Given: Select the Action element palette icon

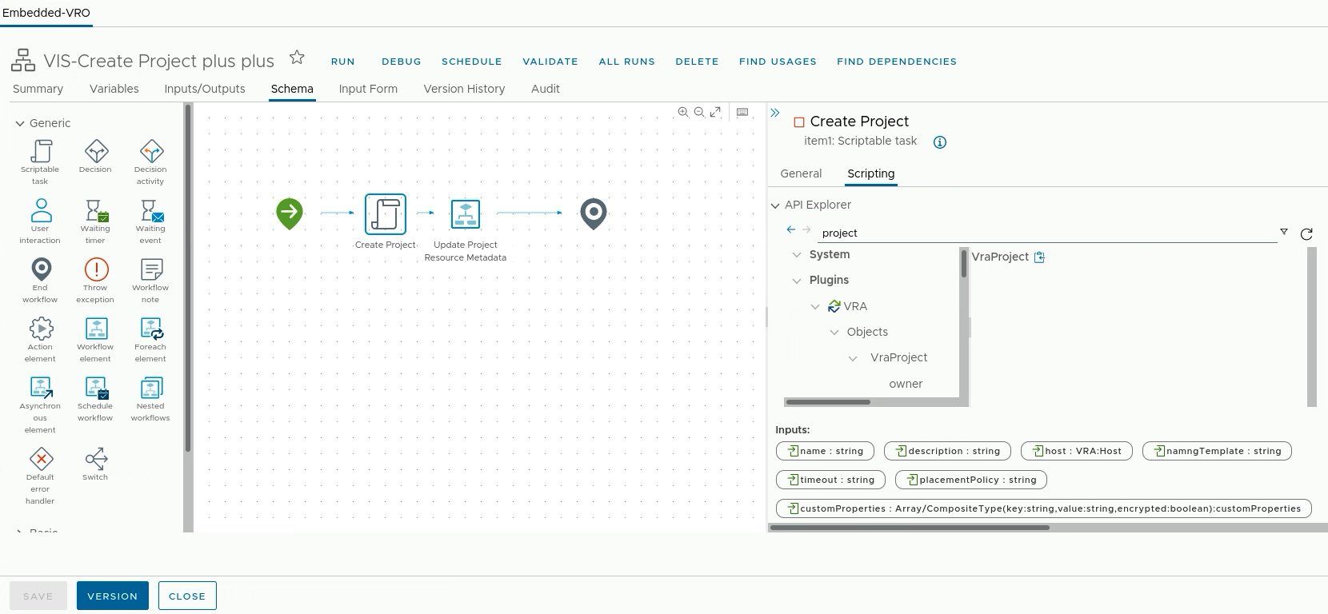Looking at the screenshot, I should [x=41, y=329].
